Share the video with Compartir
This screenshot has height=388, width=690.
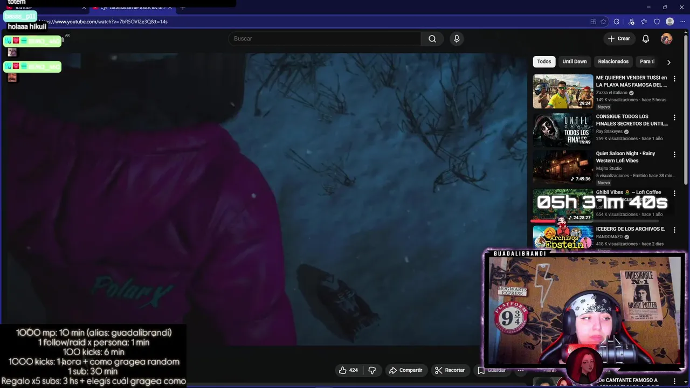(405, 370)
